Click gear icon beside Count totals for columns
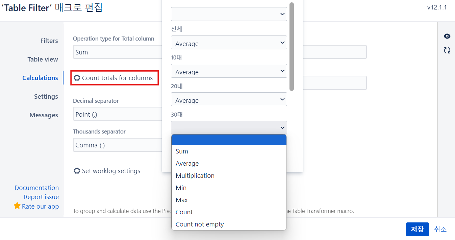 77,78
